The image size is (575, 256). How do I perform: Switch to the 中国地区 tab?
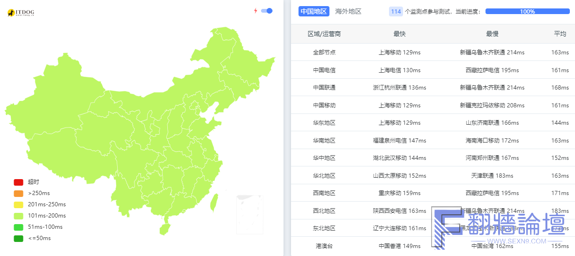pyautogui.click(x=314, y=11)
